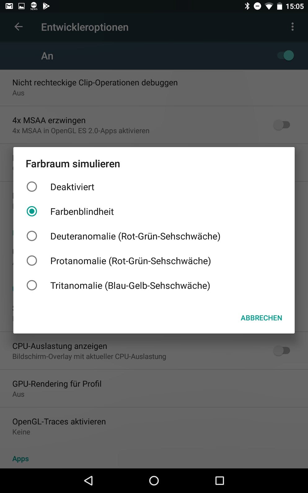Tap the ABC News notification icon
This screenshot has height=493, width=308.
coord(34,6)
